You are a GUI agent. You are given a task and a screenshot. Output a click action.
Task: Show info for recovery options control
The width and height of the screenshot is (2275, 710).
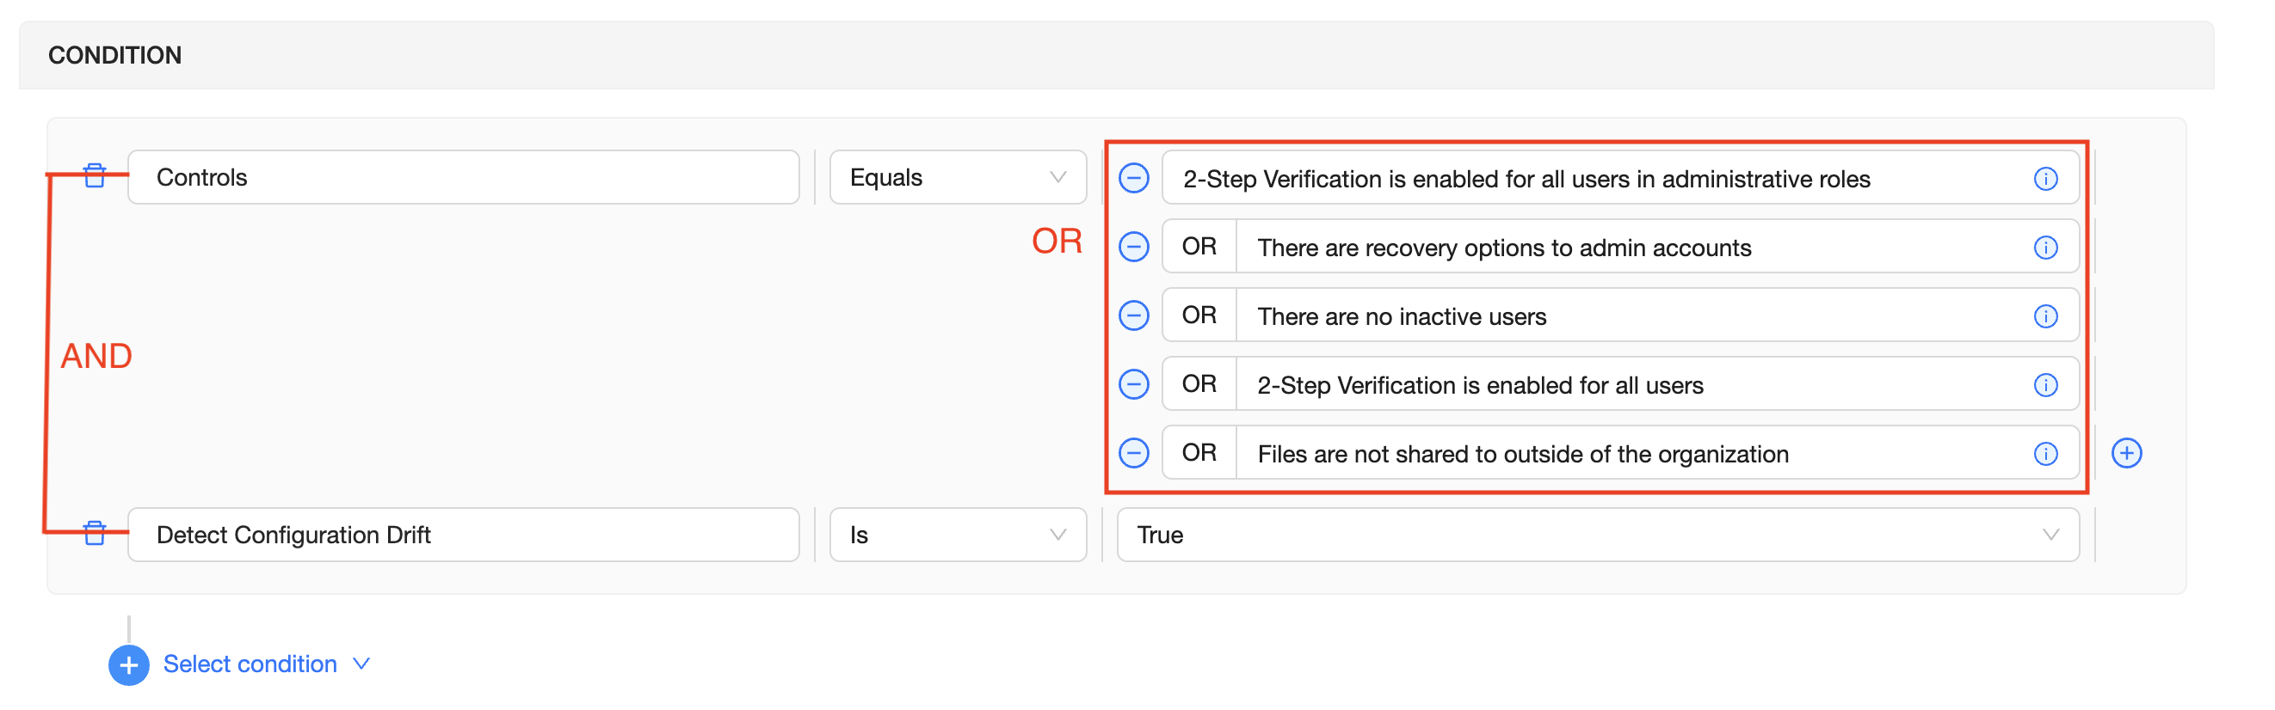2045,248
